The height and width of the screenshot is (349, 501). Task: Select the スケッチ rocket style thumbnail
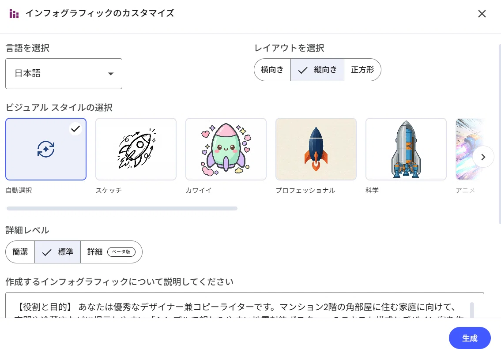click(x=136, y=149)
